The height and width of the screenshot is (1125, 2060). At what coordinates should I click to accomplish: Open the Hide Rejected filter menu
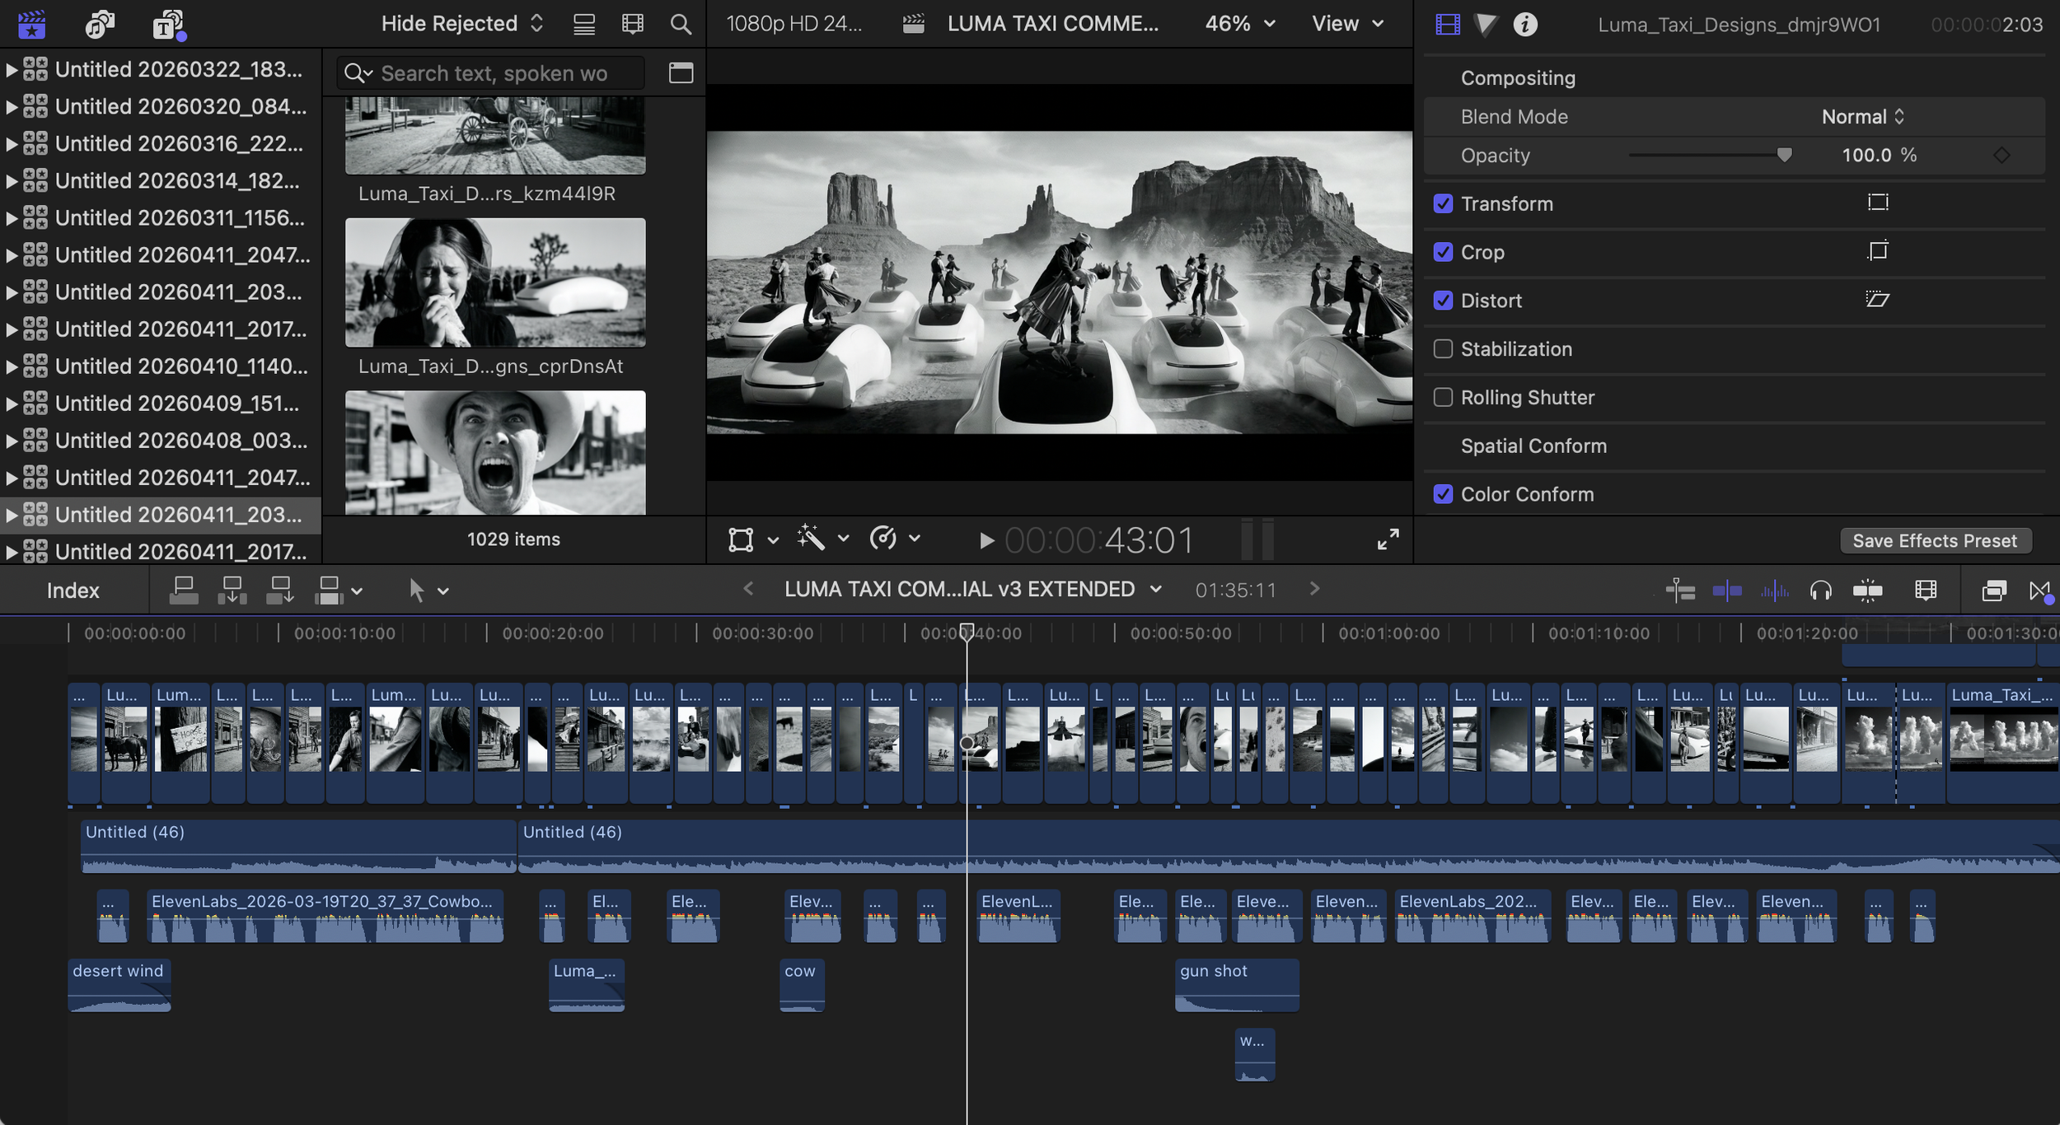pos(461,24)
